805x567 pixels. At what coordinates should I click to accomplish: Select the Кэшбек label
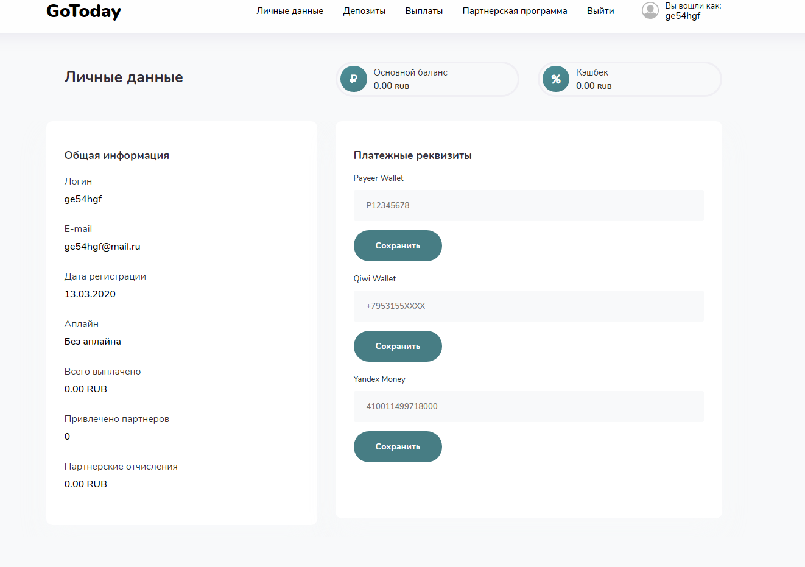pyautogui.click(x=592, y=72)
